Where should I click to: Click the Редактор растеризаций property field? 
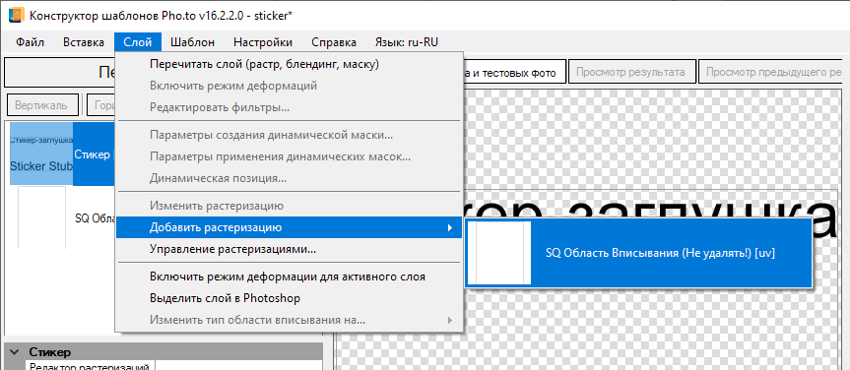click(x=239, y=367)
